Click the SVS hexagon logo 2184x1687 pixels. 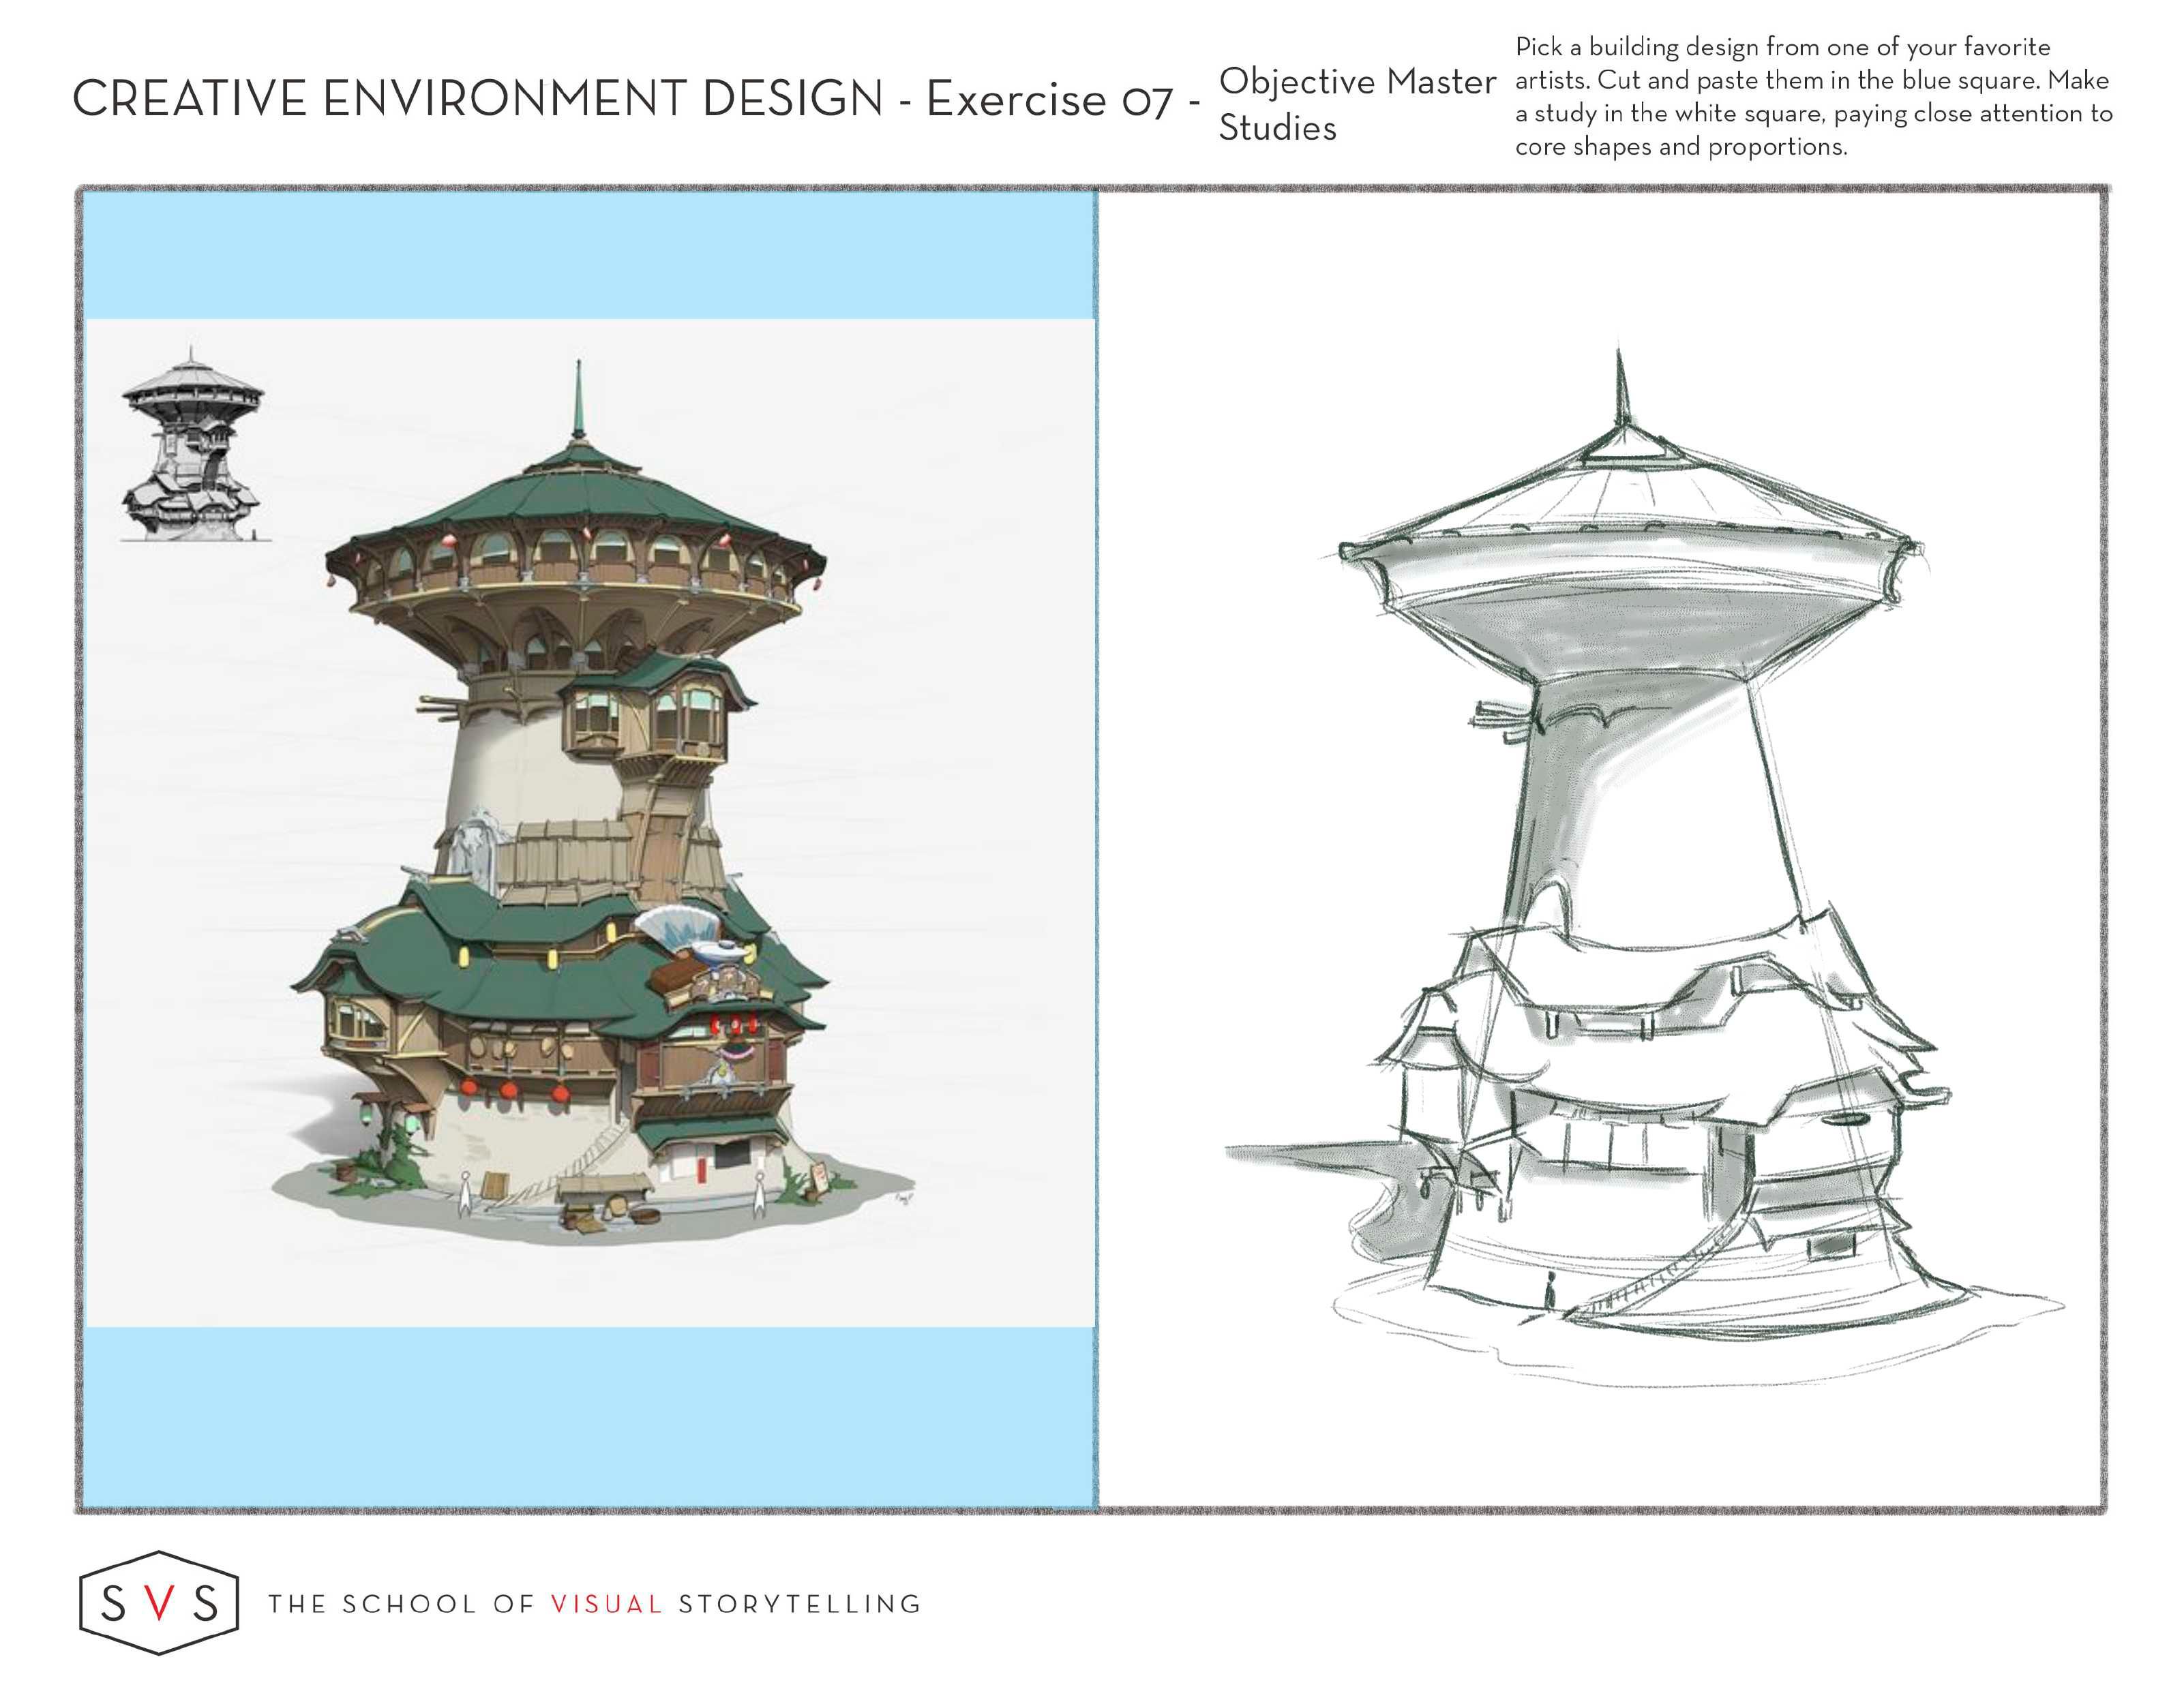[x=159, y=1603]
